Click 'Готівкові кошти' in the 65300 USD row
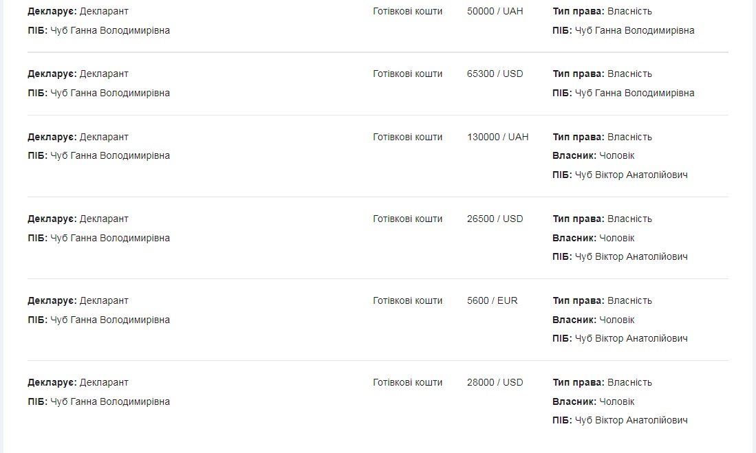The image size is (756, 453). [407, 74]
